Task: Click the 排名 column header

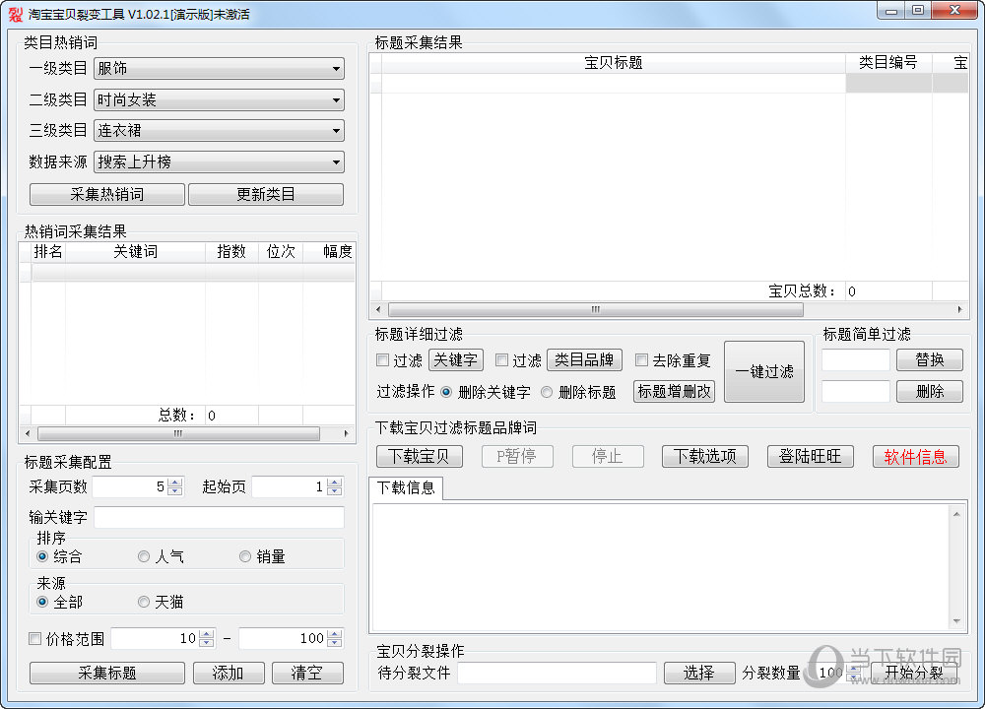Action: pos(48,252)
